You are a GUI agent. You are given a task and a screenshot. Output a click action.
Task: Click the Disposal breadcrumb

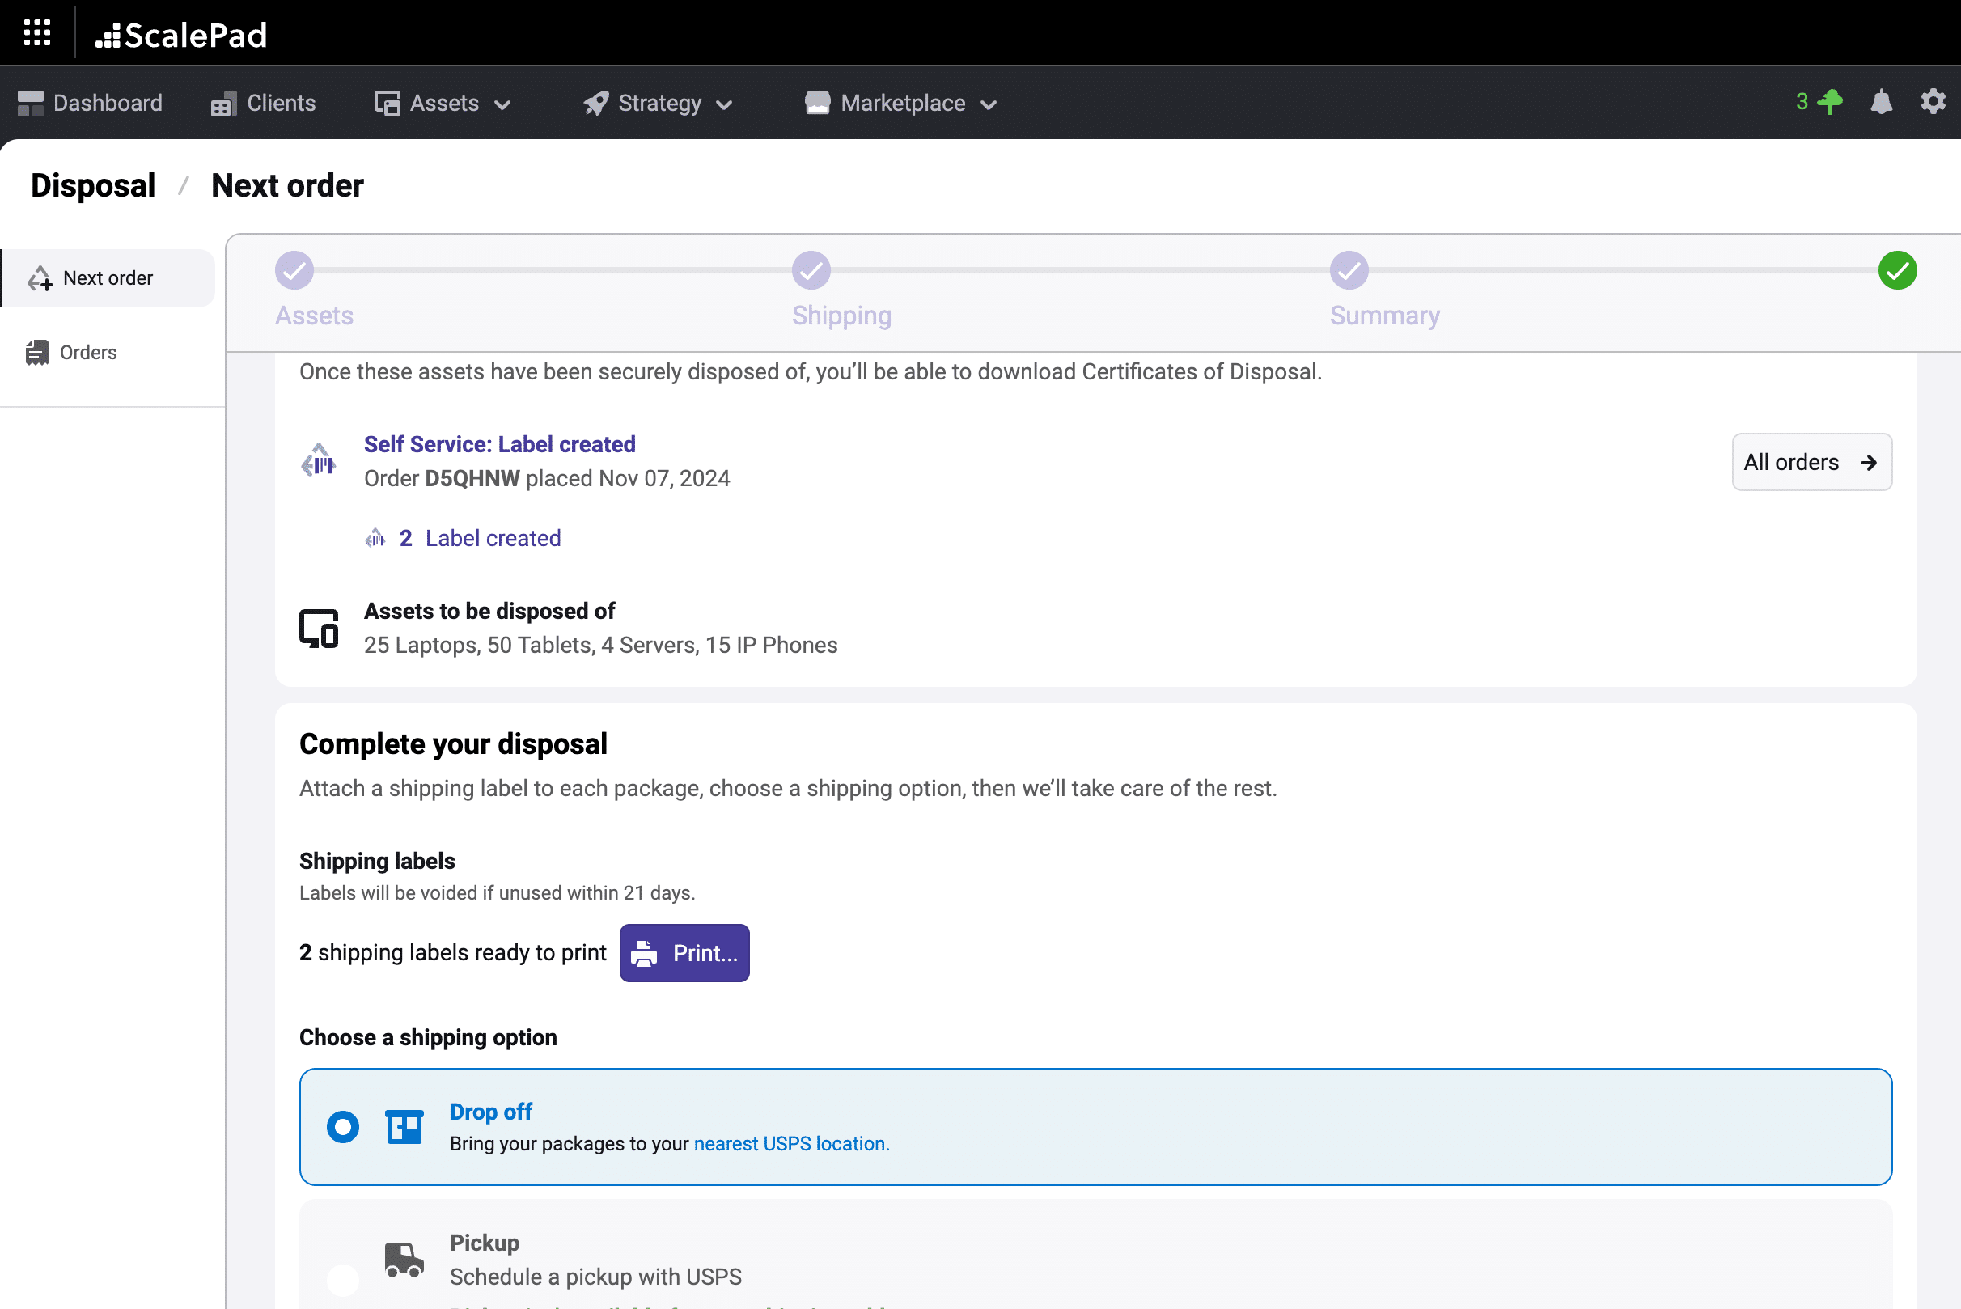pyautogui.click(x=93, y=185)
